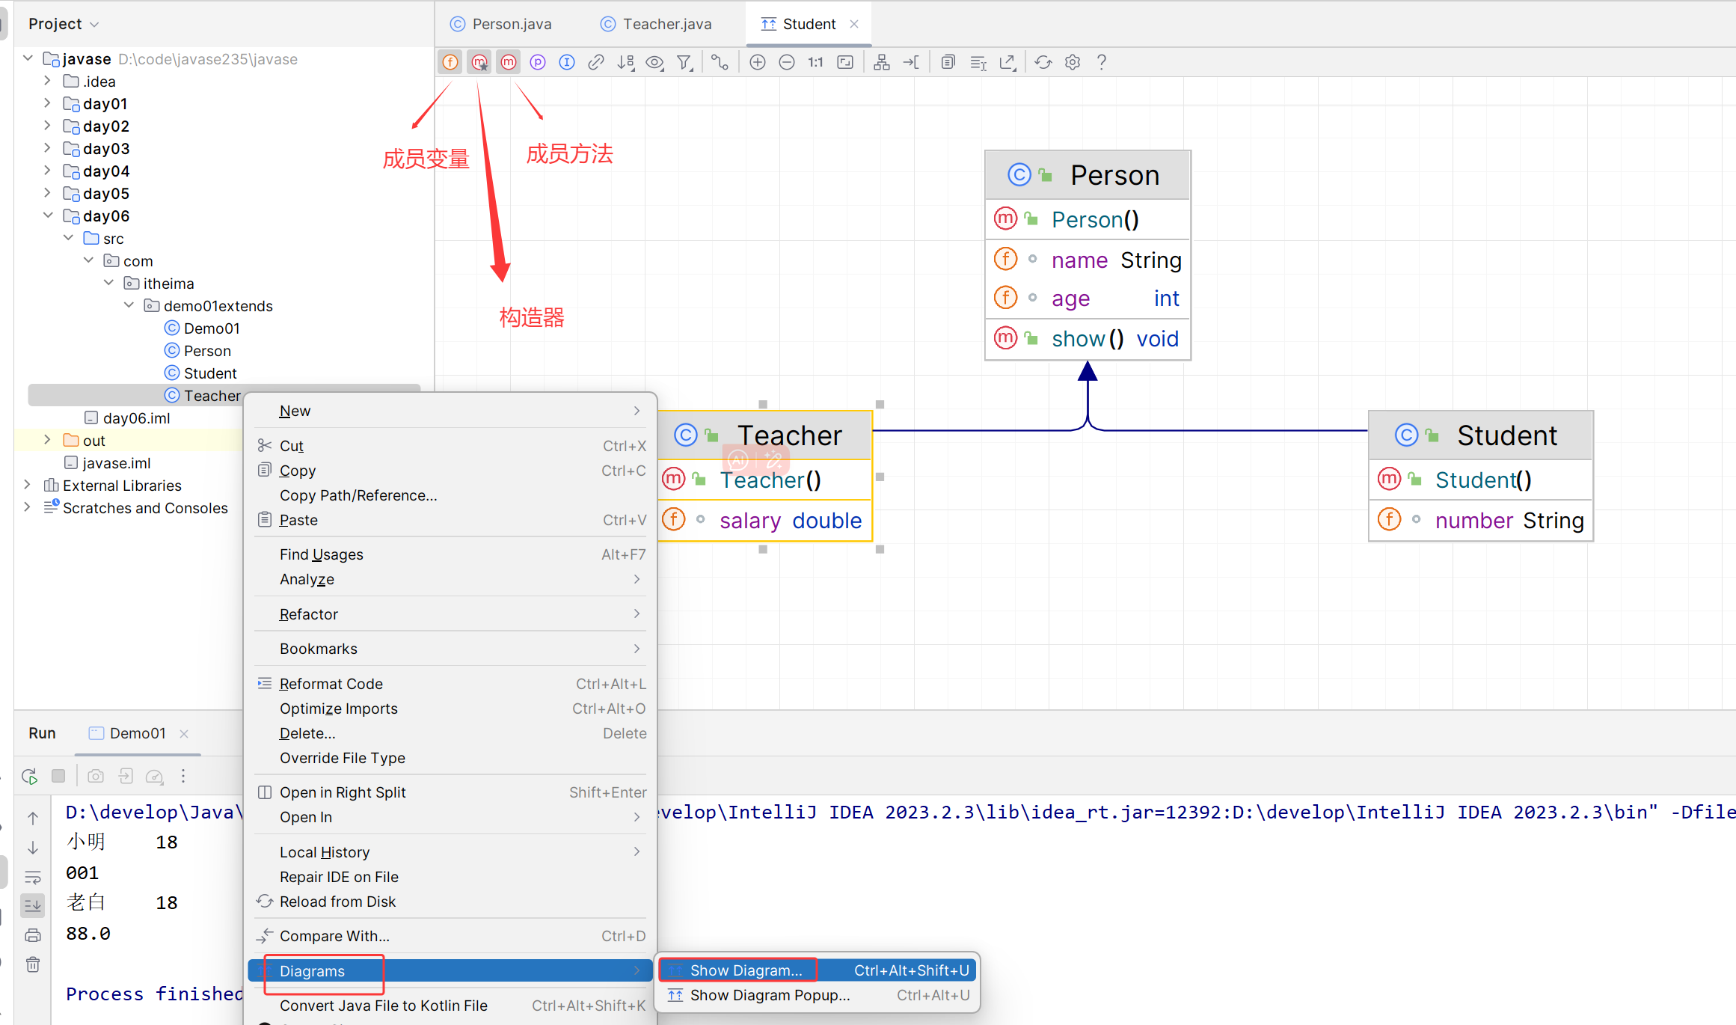Expand the External Libraries node
The height and width of the screenshot is (1025, 1736).
click(x=28, y=485)
